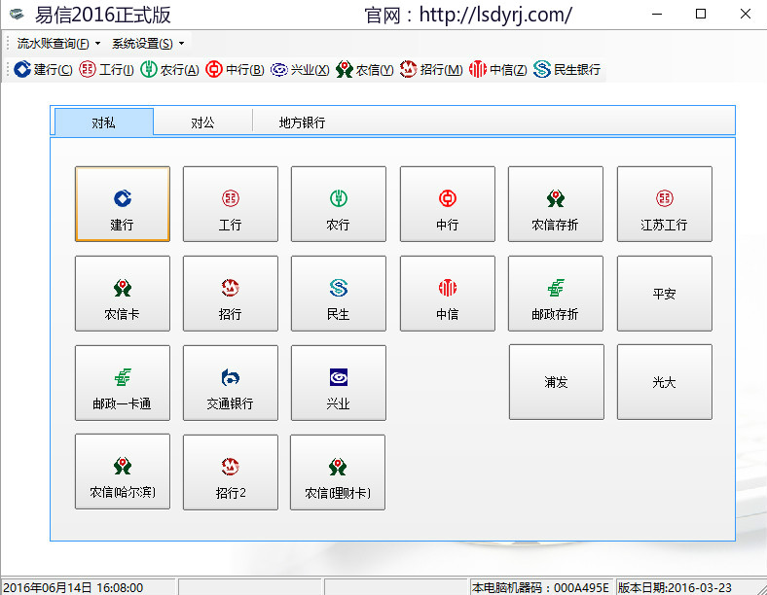This screenshot has width=767, height=595.
Task: Open the 流水账查询(F) dropdown menu
Action: (58, 44)
